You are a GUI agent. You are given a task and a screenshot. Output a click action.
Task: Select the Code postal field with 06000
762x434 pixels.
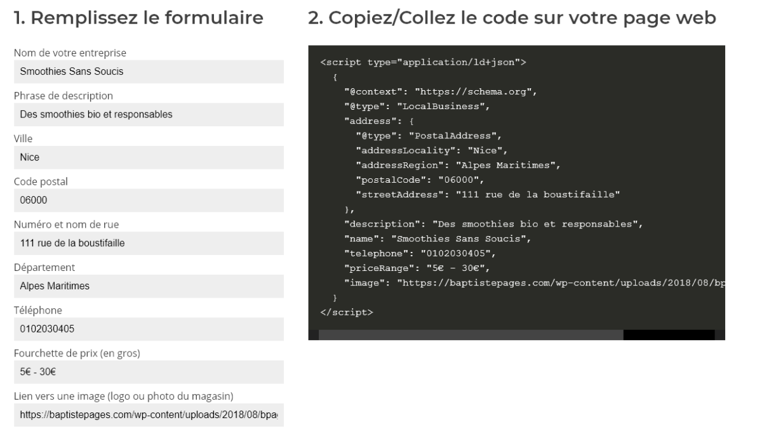coord(148,201)
